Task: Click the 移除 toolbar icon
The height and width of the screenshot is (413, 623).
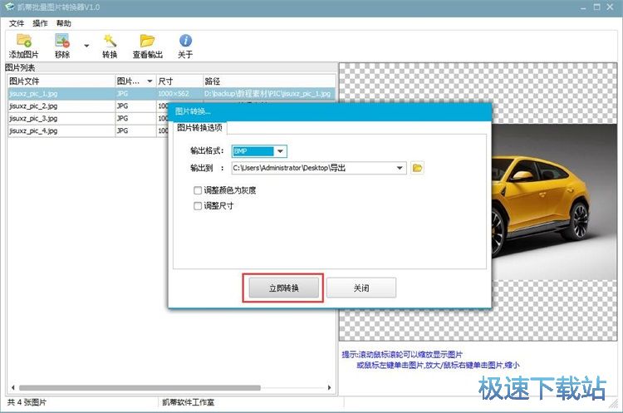Action: click(x=62, y=46)
